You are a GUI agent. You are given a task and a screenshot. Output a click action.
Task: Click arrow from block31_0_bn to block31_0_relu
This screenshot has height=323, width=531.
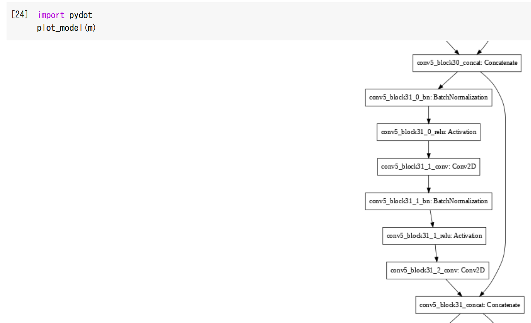(x=428, y=115)
